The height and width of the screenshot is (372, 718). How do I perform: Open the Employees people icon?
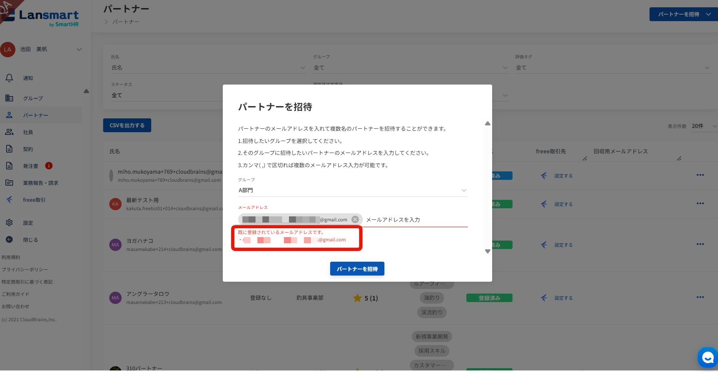[x=9, y=132]
